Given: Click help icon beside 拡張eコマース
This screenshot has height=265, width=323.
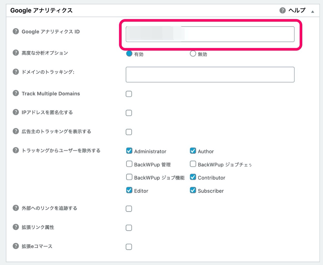Looking at the screenshot, I should (x=16, y=246).
